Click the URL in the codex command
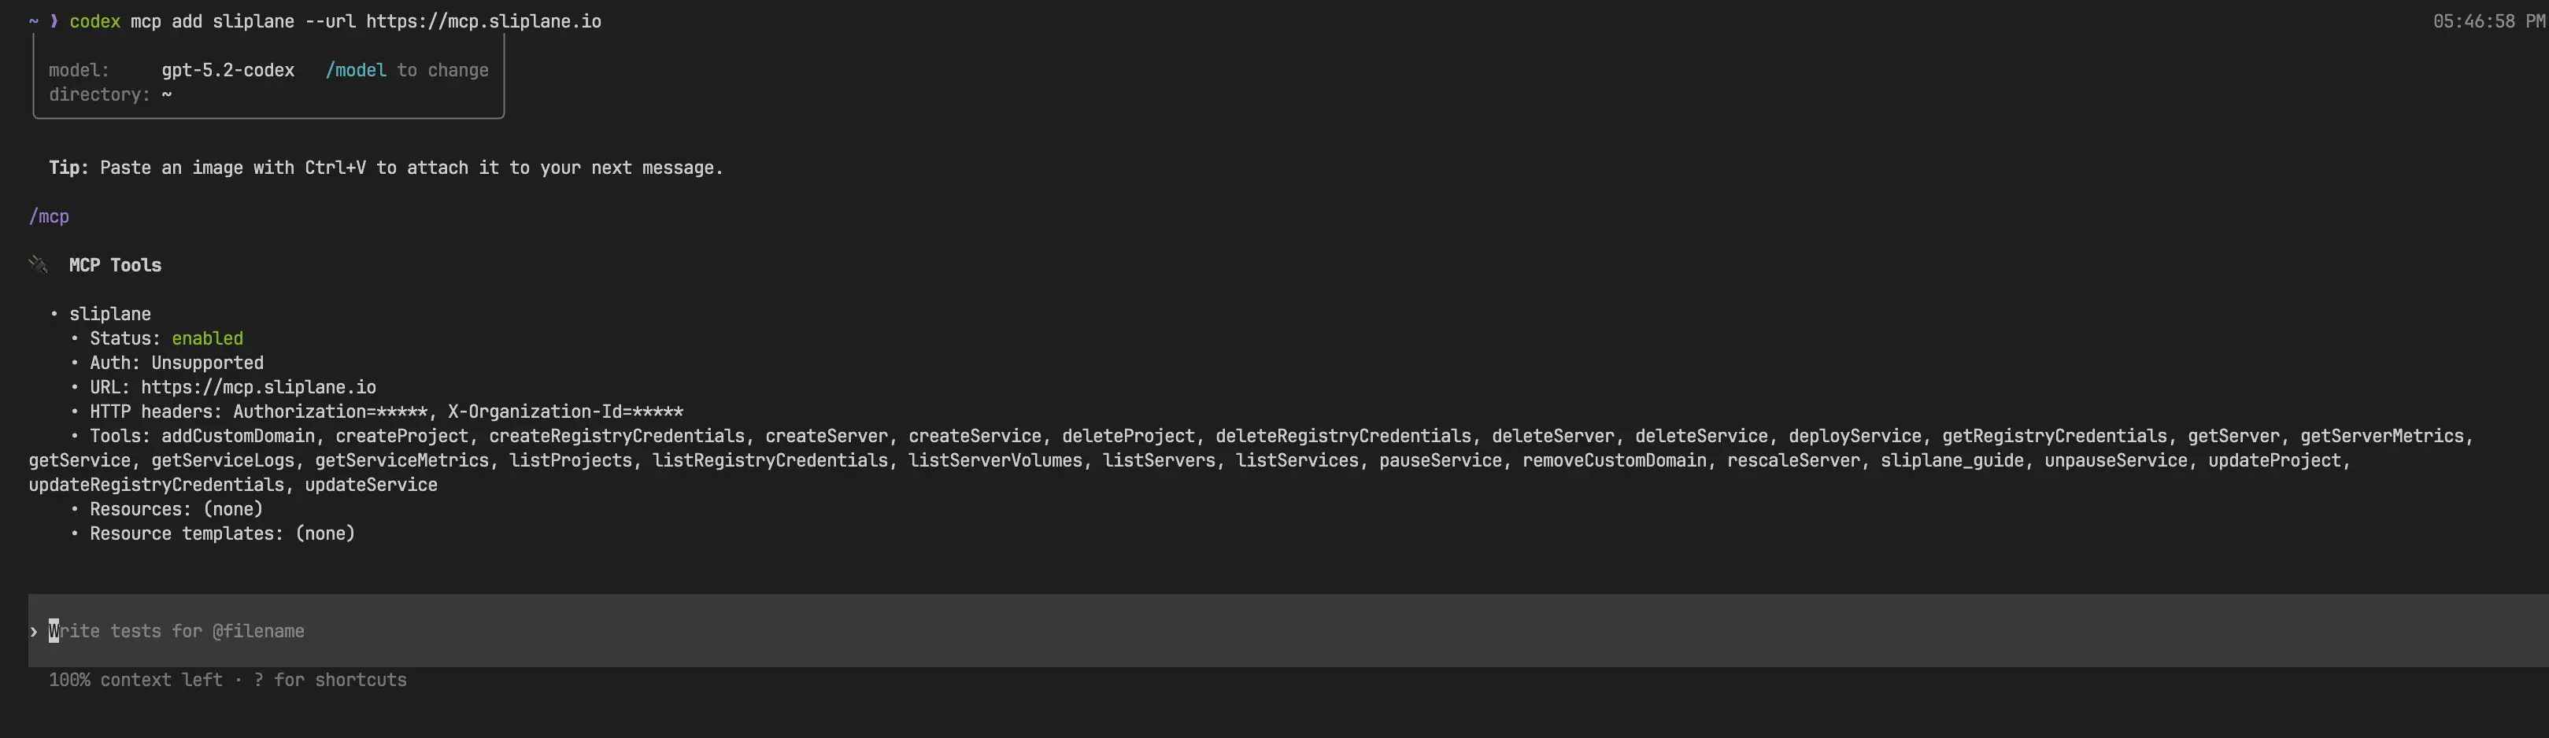2549x738 pixels. pos(483,20)
